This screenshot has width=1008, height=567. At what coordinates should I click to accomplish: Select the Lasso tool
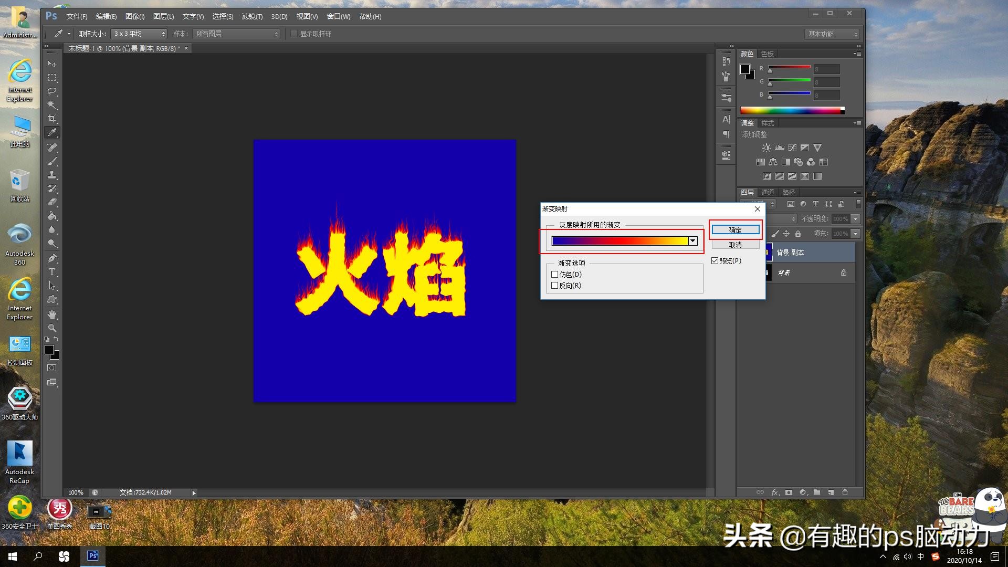click(x=52, y=91)
